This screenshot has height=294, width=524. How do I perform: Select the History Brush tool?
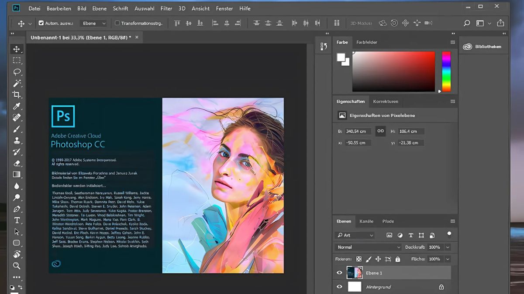pyautogui.click(x=17, y=152)
